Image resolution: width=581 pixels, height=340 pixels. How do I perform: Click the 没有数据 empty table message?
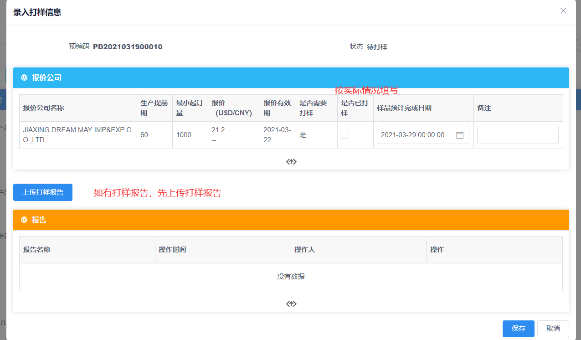coord(291,277)
